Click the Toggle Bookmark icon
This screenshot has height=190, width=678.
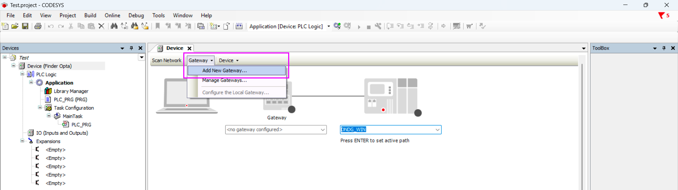tap(158, 26)
